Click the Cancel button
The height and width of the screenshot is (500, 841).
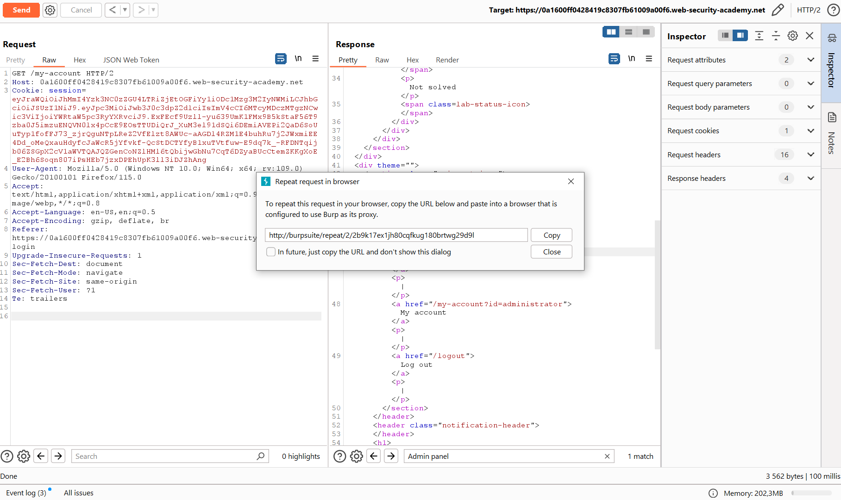(82, 10)
